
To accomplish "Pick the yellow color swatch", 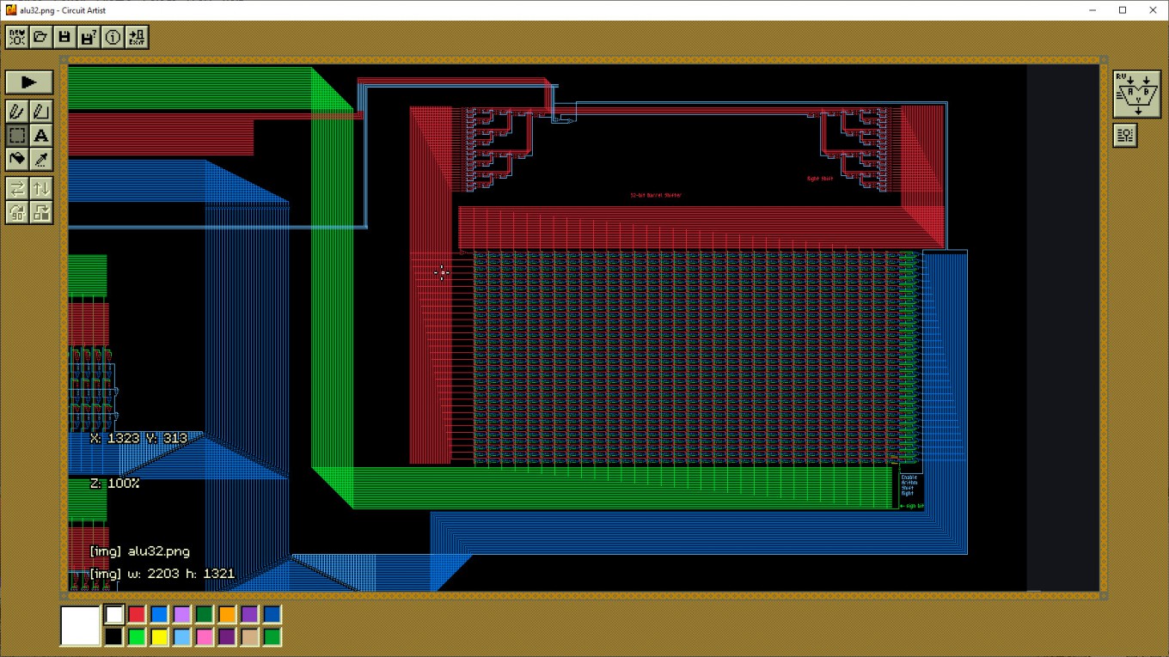I will 159,636.
